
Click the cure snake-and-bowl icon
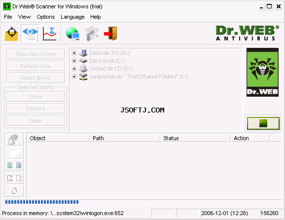(x=14, y=152)
